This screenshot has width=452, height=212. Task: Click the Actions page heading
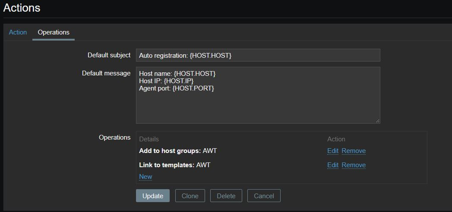(22, 8)
